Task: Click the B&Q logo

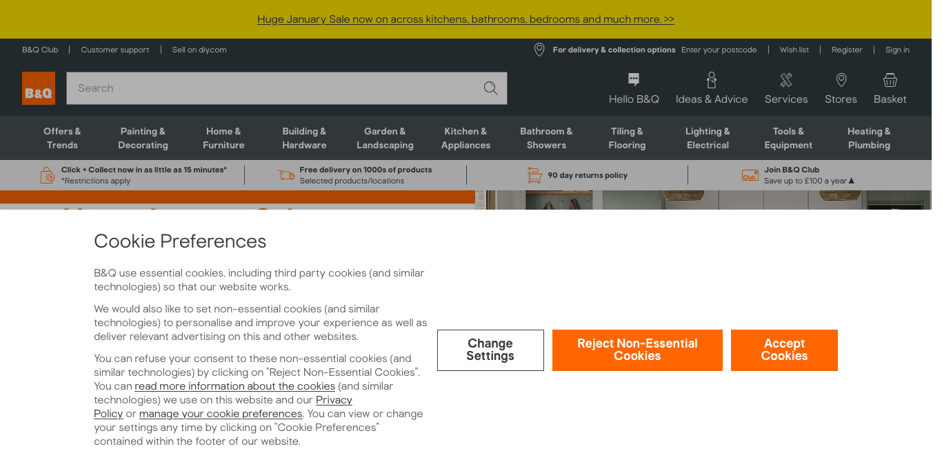Action: click(39, 88)
